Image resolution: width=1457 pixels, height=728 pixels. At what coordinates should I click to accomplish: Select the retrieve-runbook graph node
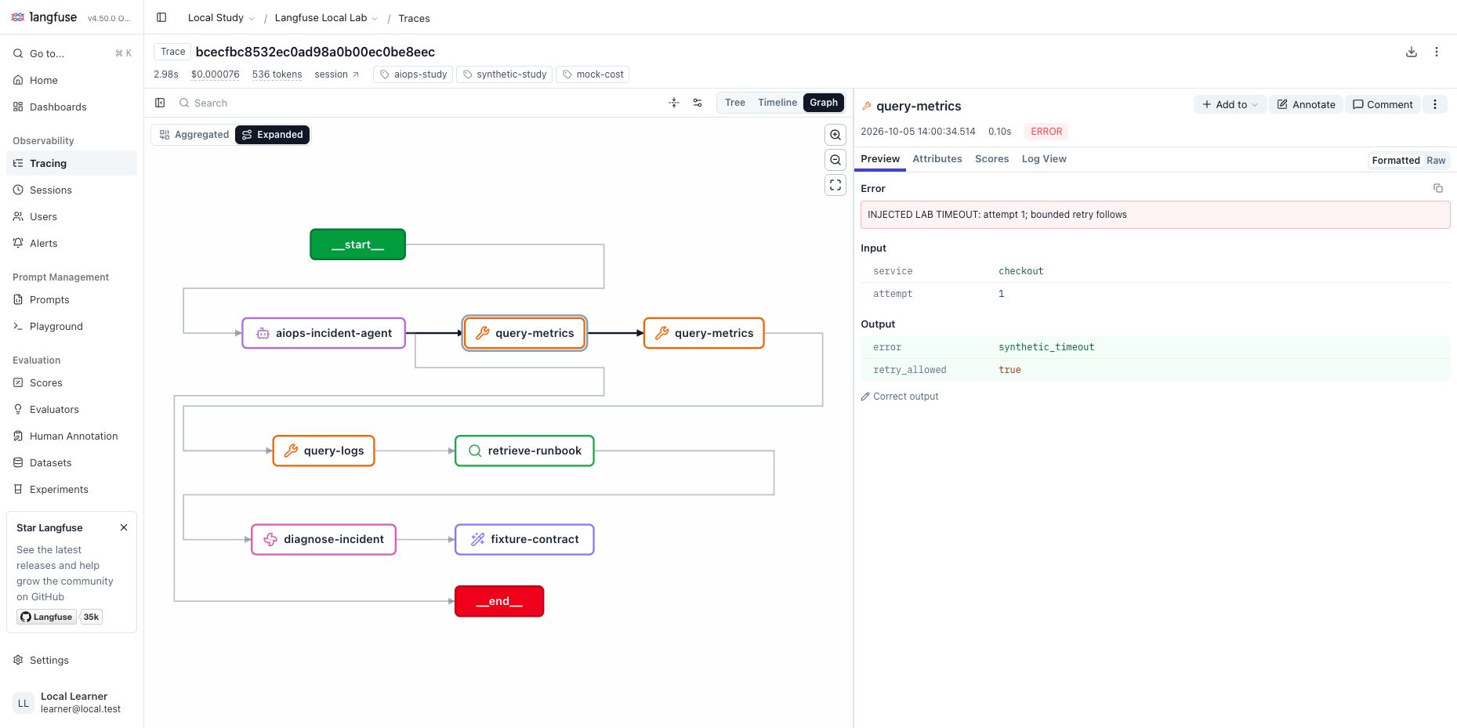(524, 451)
